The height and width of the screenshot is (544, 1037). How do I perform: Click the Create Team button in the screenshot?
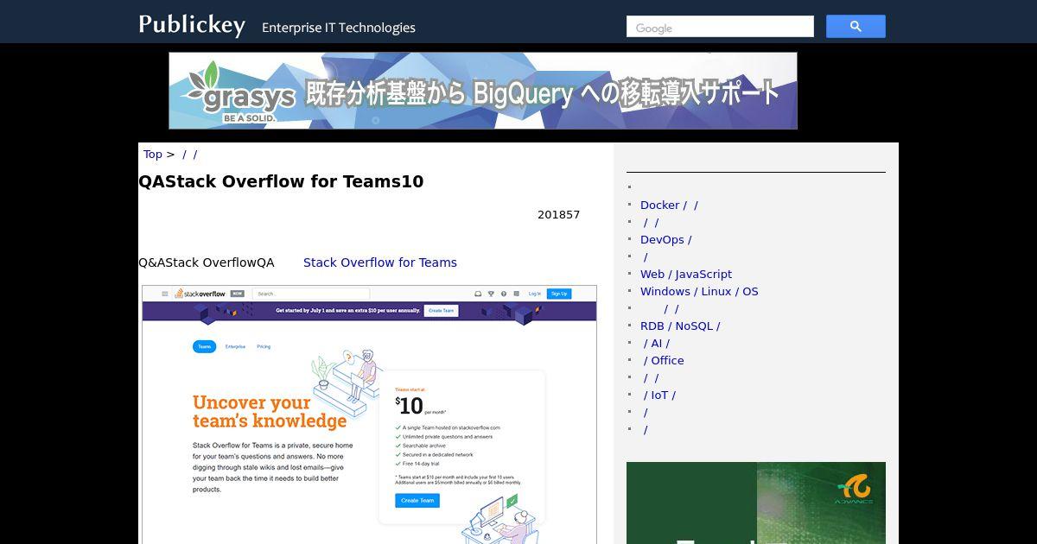[x=417, y=500]
